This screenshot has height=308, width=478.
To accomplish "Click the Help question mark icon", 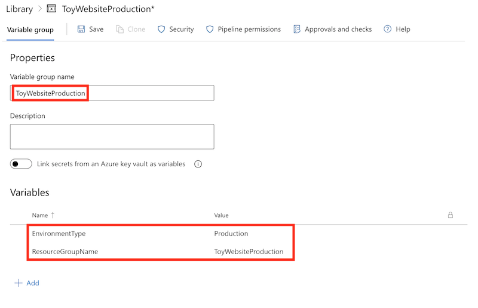I will point(387,29).
